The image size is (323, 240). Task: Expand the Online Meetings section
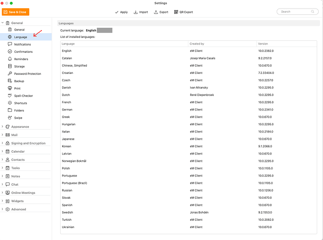(2, 192)
